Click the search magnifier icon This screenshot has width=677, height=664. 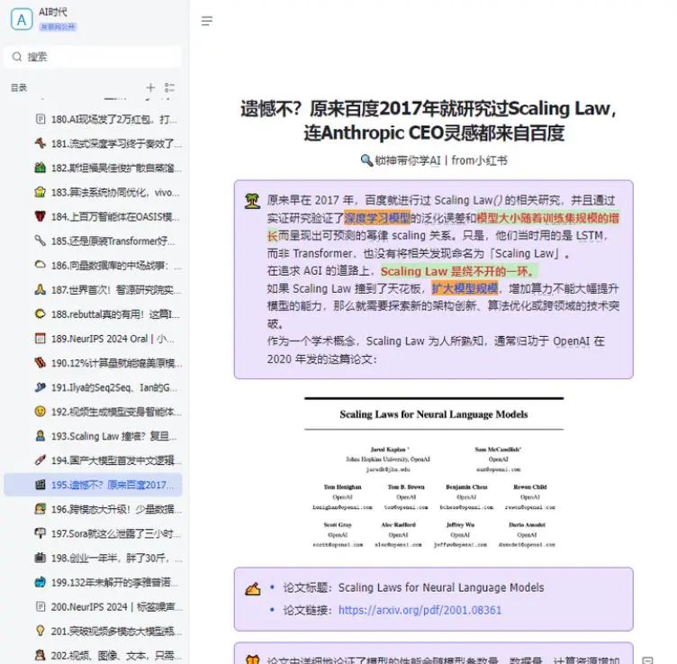pyautogui.click(x=17, y=57)
